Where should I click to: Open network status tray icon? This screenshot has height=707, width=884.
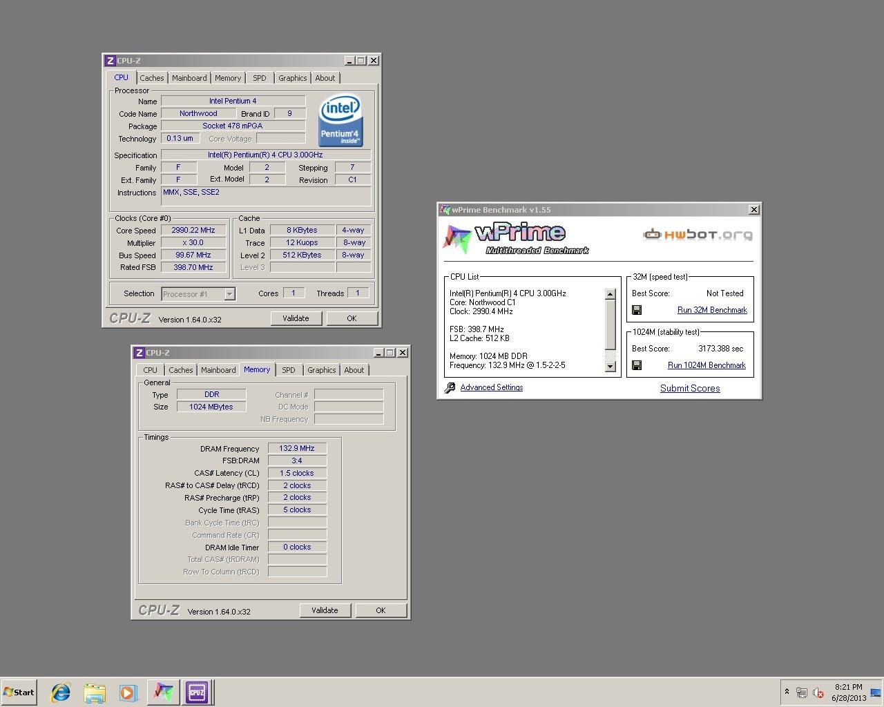(802, 693)
